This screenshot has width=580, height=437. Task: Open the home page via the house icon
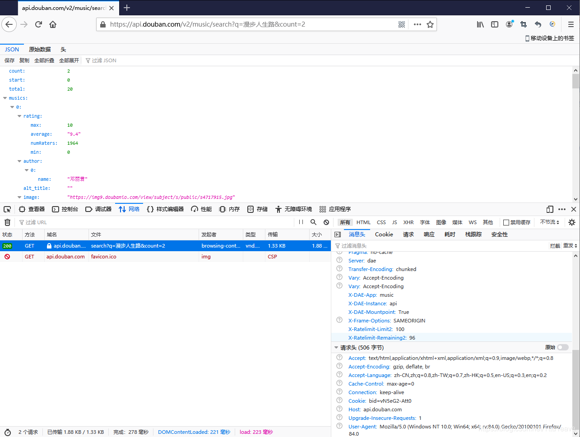(53, 24)
